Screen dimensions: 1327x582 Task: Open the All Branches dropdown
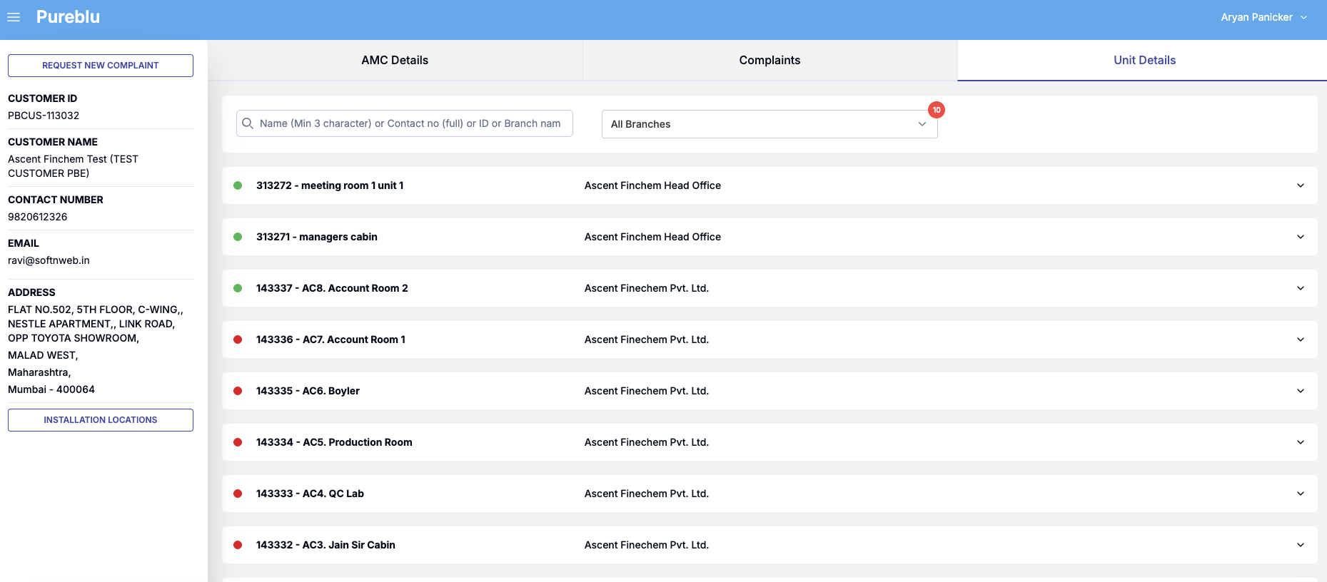click(x=770, y=124)
